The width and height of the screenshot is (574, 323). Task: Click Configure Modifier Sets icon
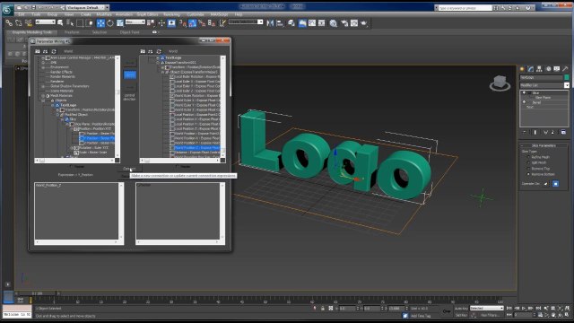(x=563, y=132)
